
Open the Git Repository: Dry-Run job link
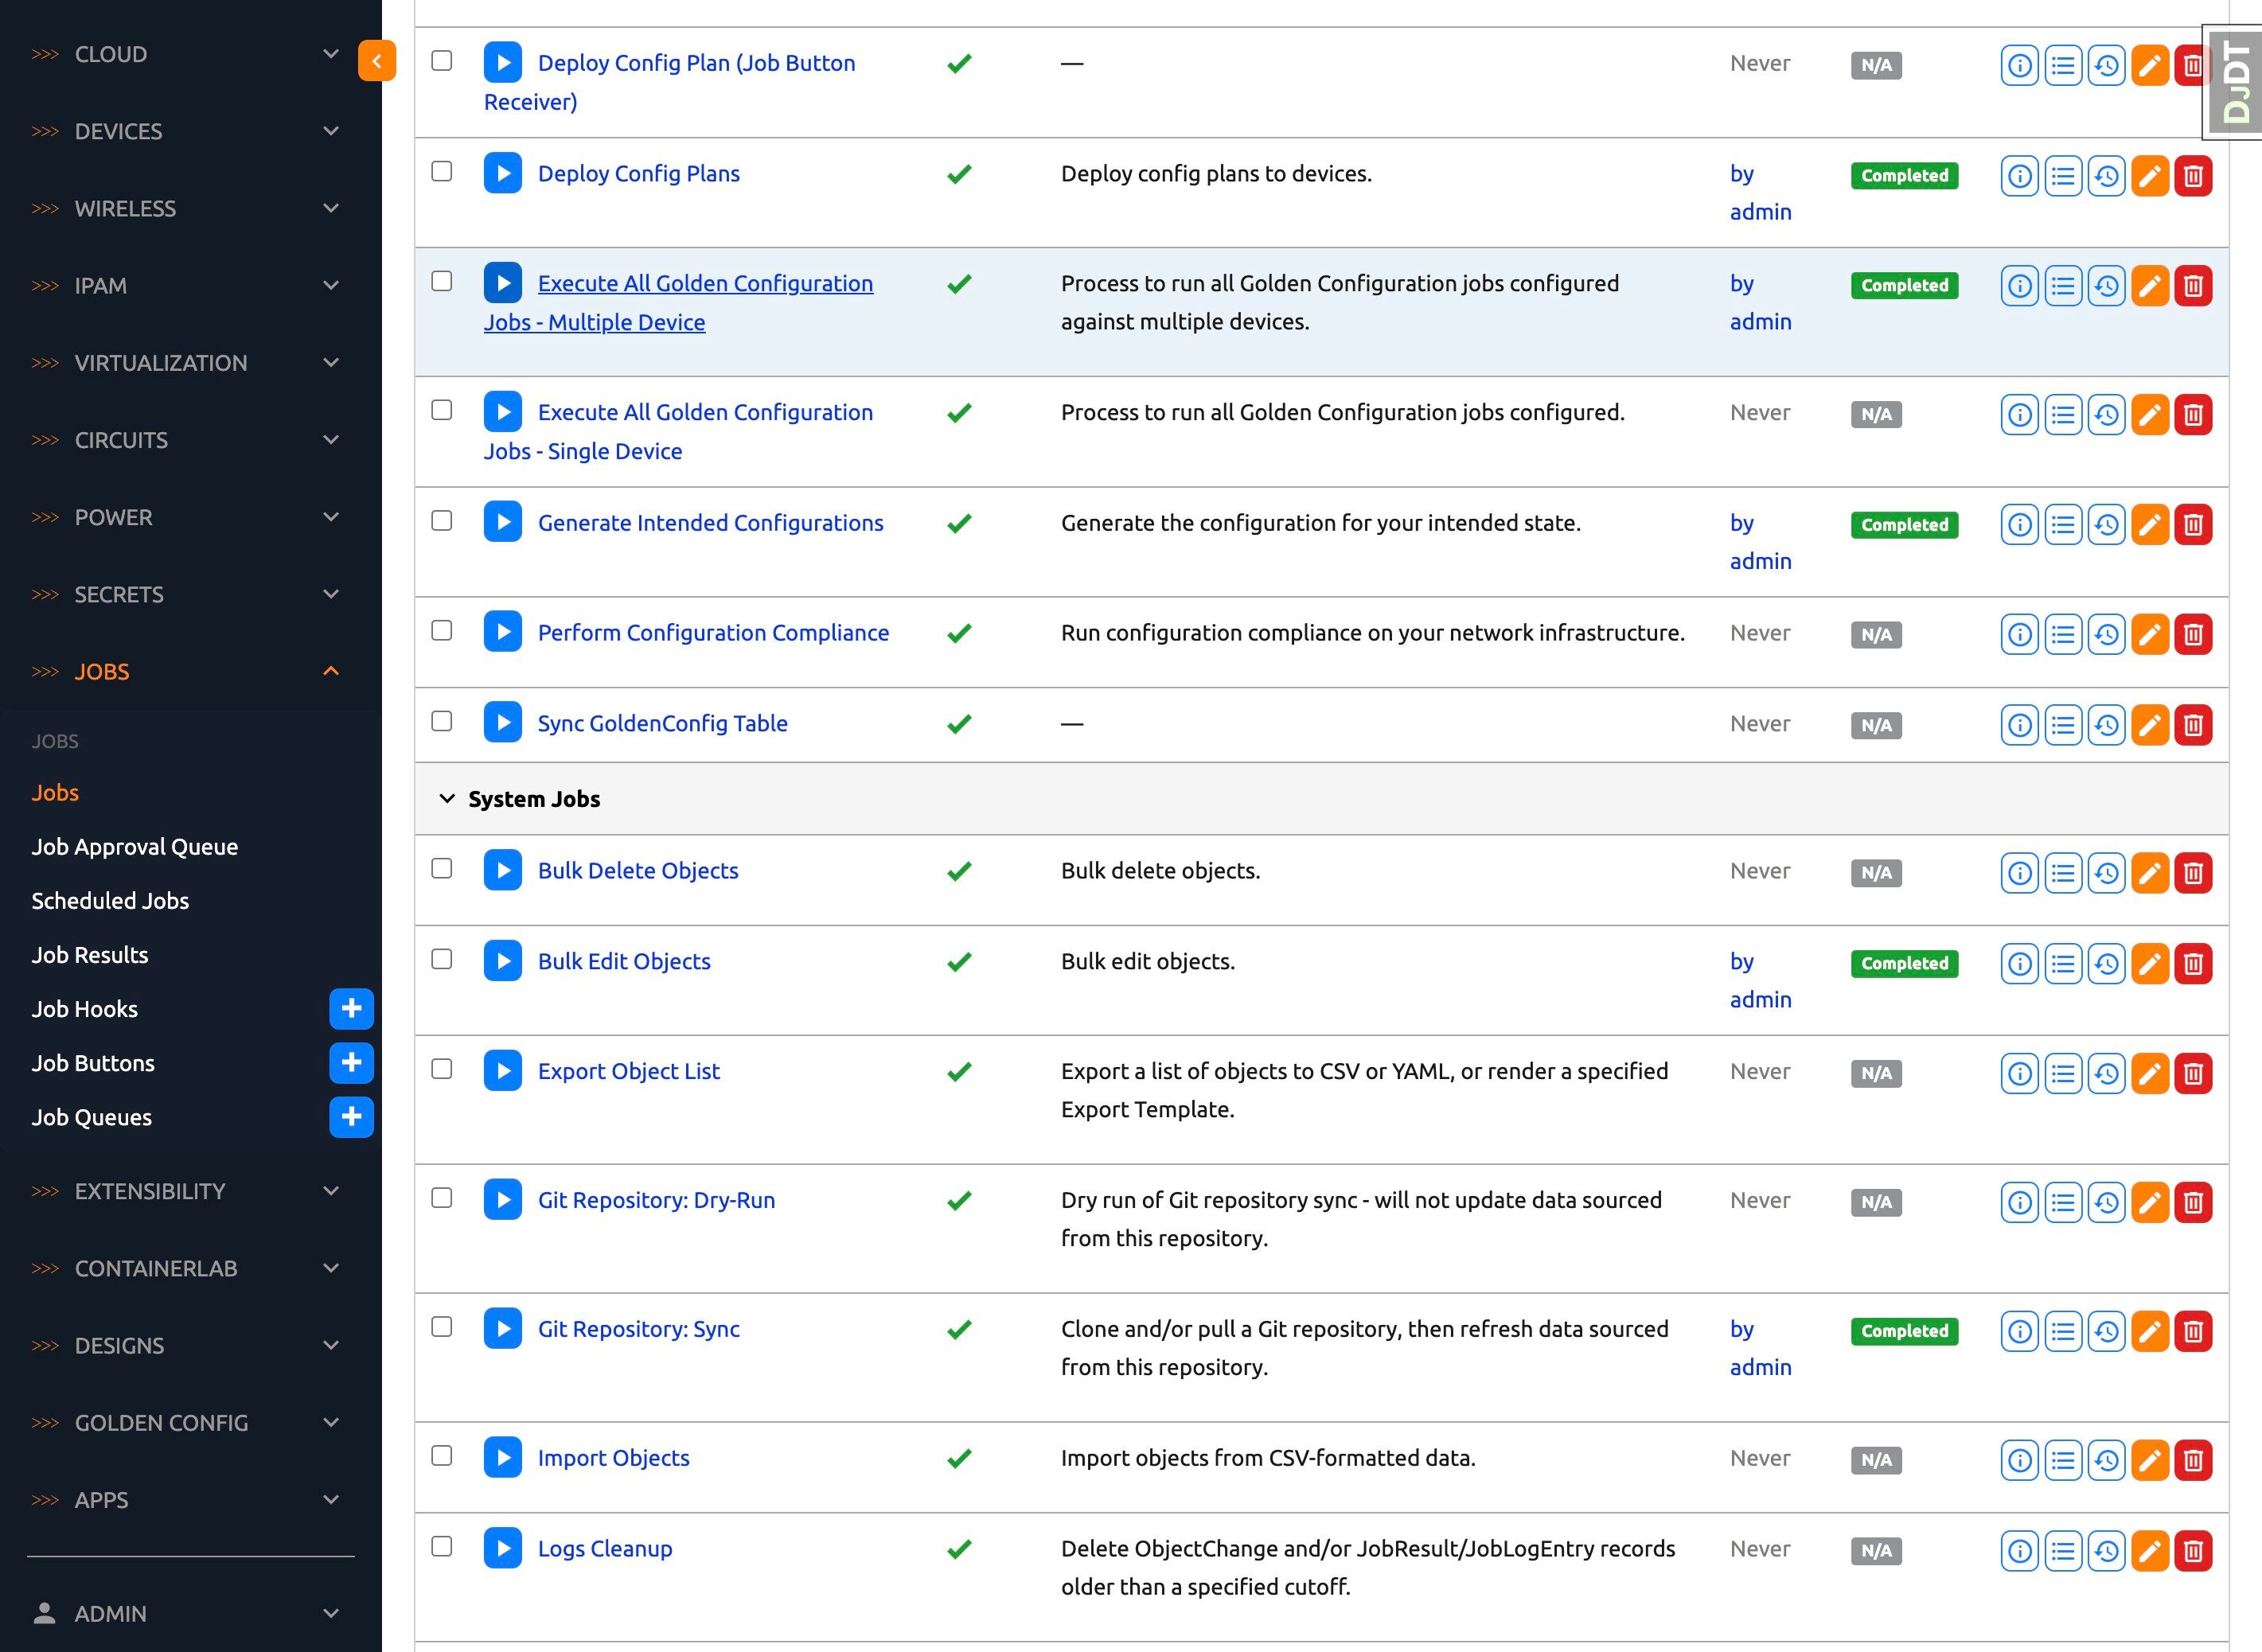(x=656, y=1200)
